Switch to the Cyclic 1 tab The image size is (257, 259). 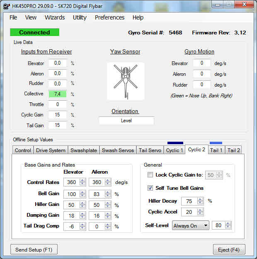pos(175,150)
